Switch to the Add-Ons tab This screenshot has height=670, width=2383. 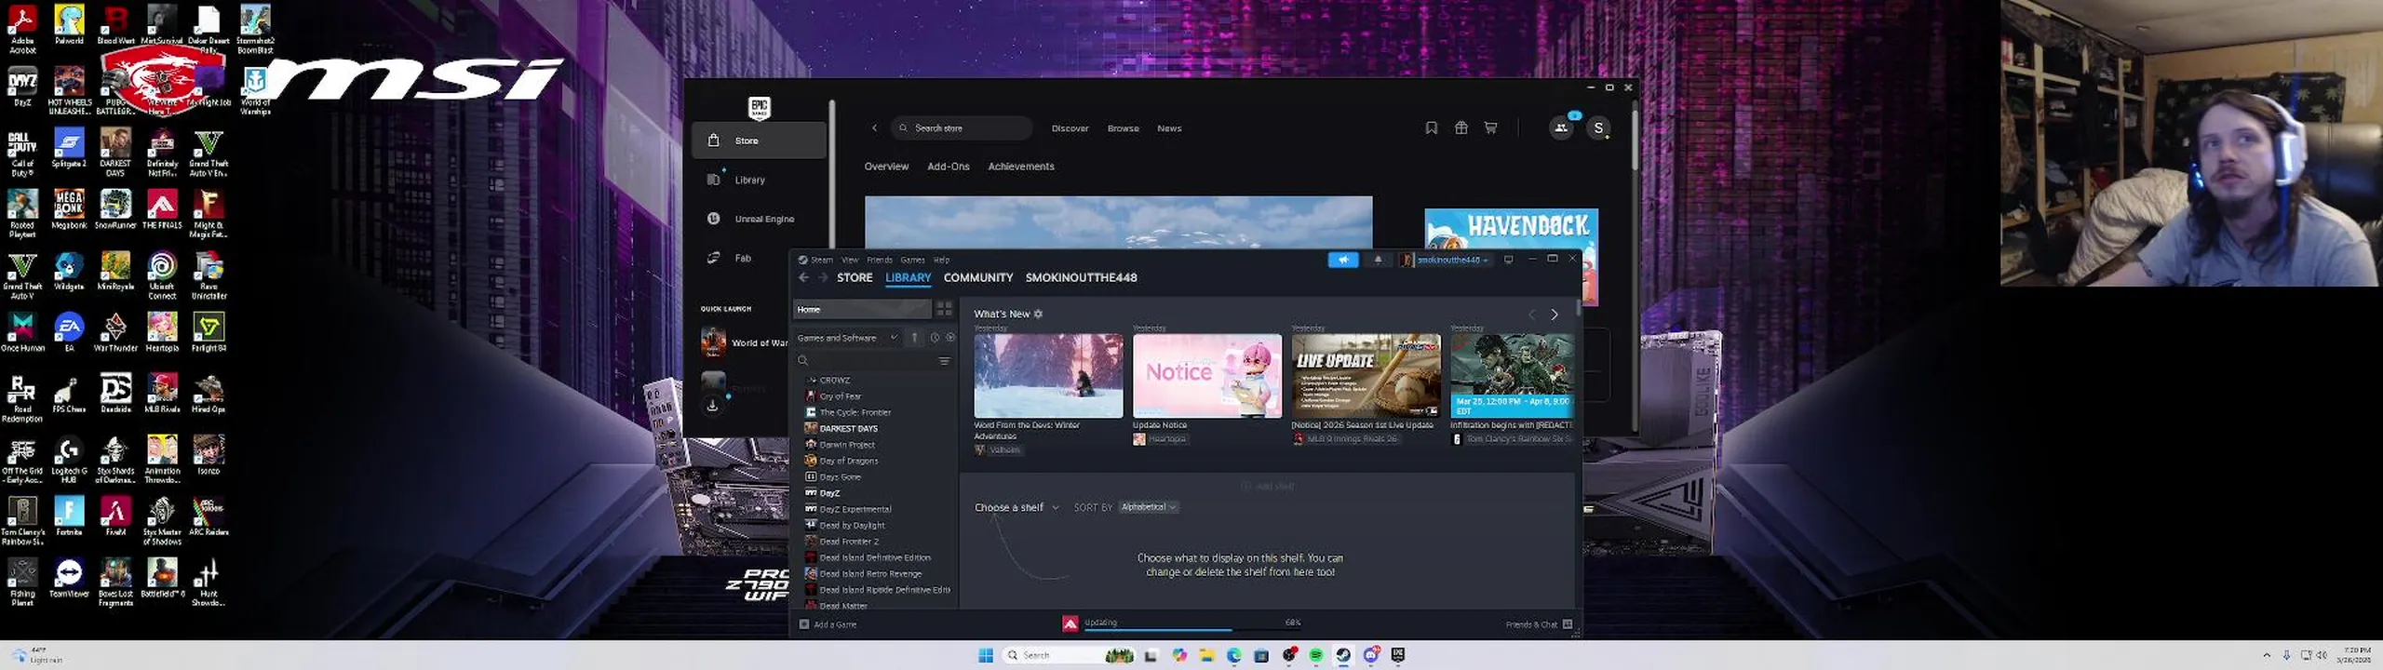pyautogui.click(x=948, y=167)
